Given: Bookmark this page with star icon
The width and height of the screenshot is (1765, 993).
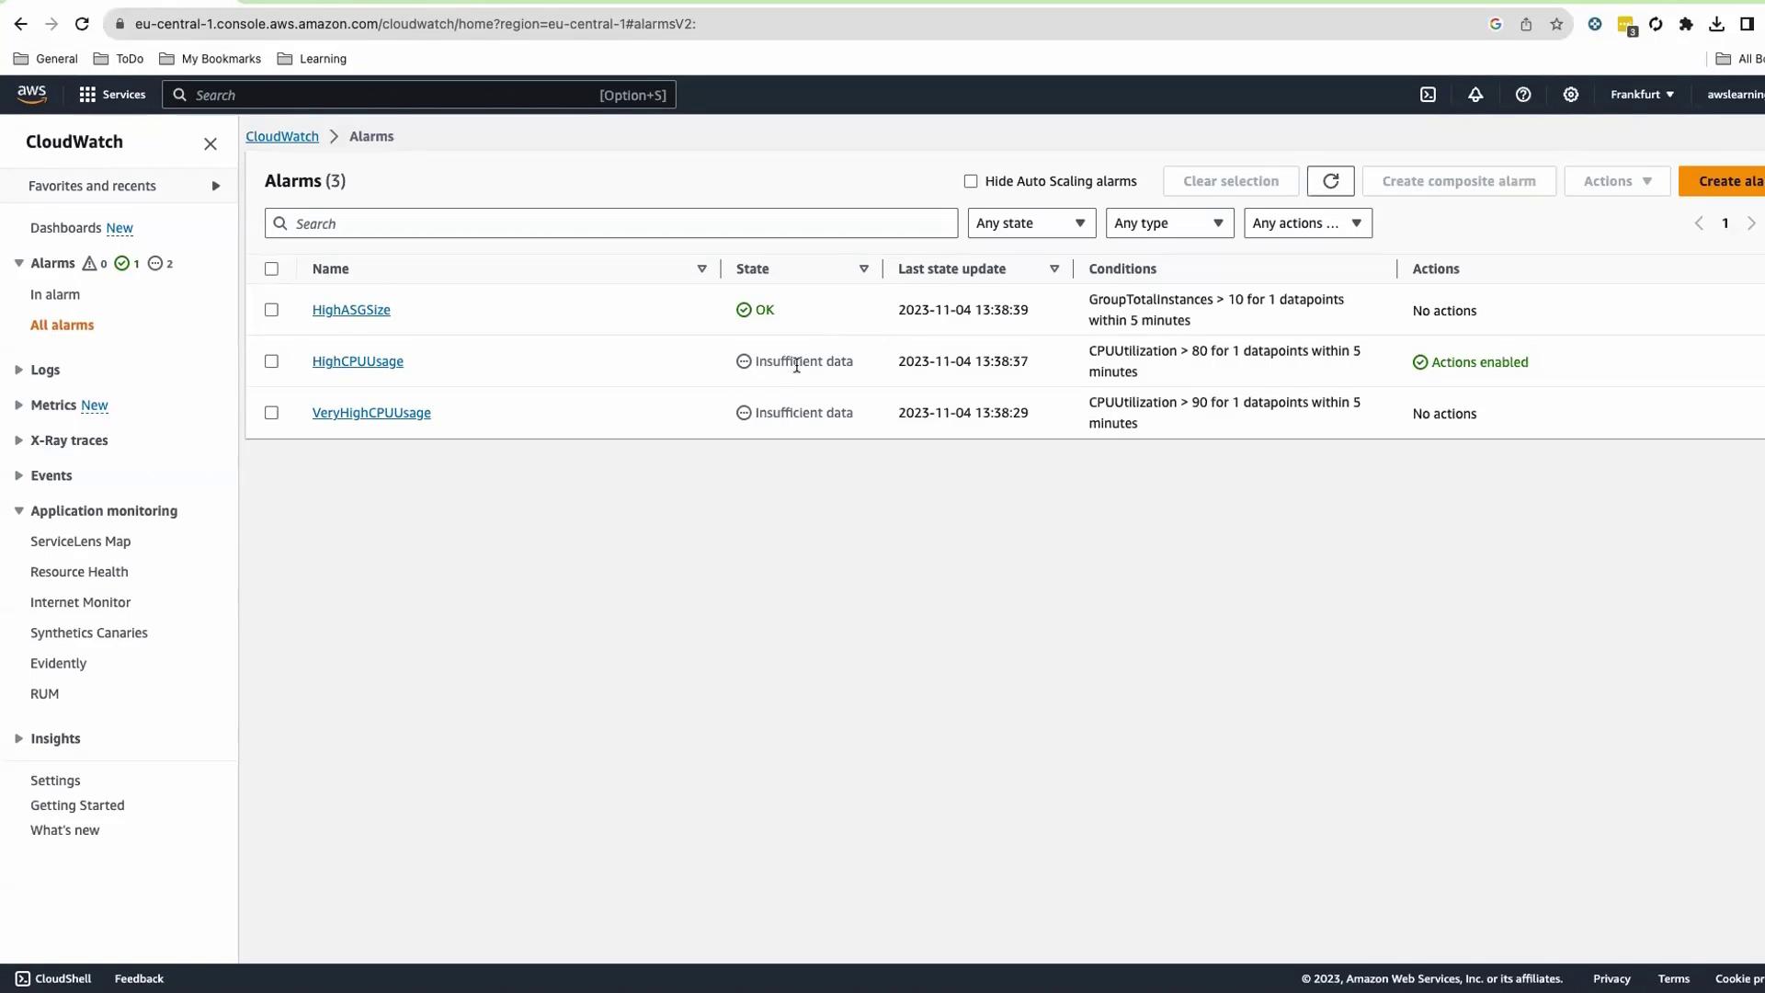Looking at the screenshot, I should (x=1556, y=25).
